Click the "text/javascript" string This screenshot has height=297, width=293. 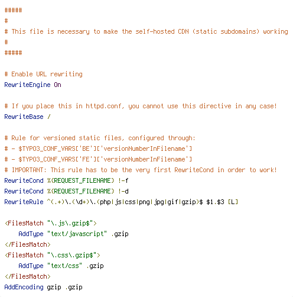pyautogui.click(x=77, y=234)
